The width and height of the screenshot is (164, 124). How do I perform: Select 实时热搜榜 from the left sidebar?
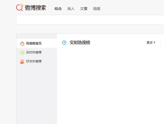tap(34, 52)
